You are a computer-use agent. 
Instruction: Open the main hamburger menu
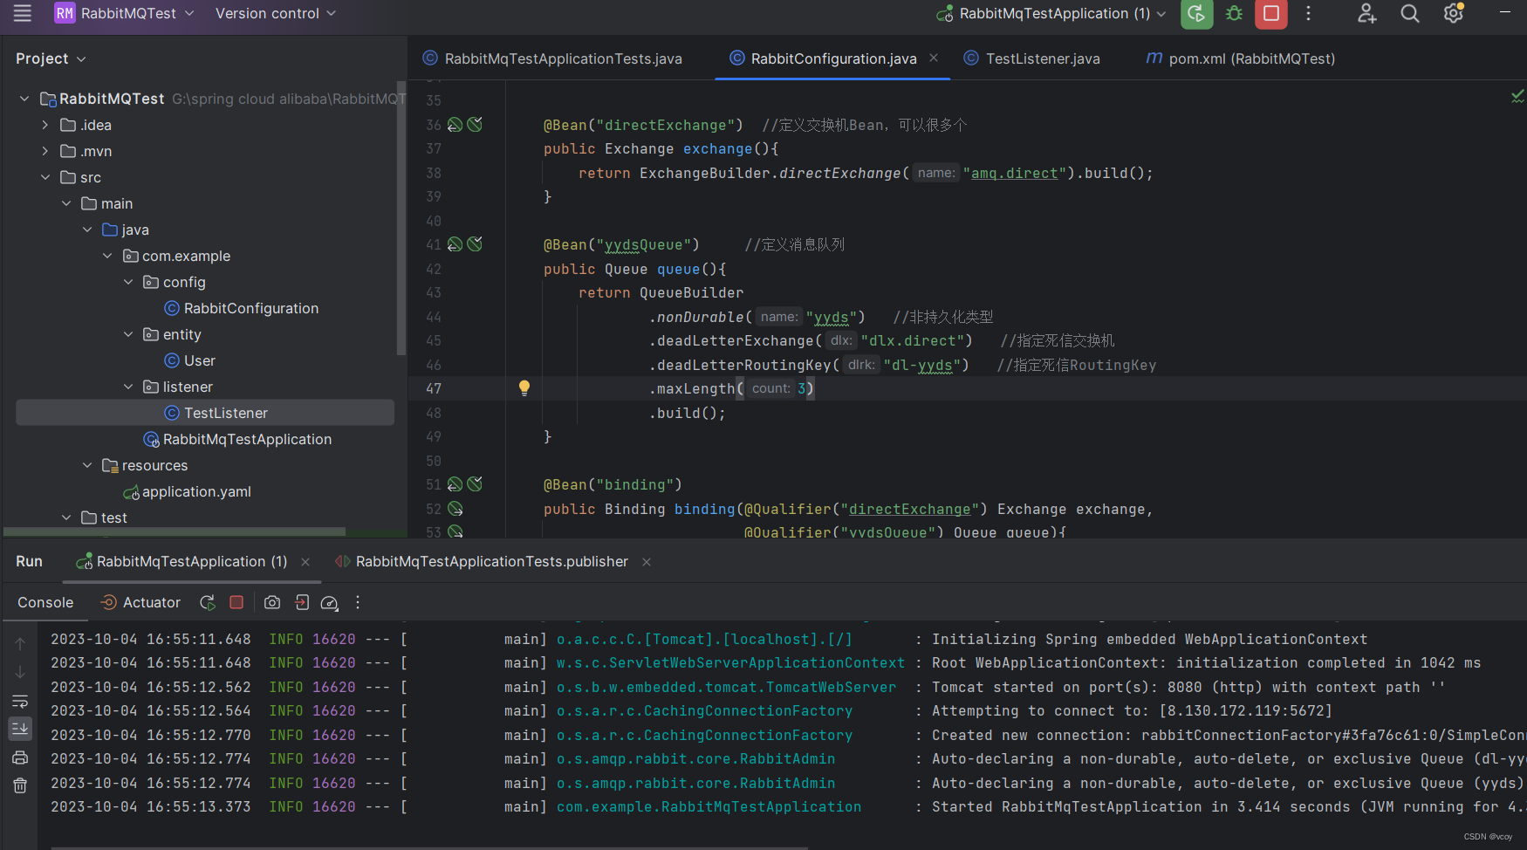(x=23, y=13)
